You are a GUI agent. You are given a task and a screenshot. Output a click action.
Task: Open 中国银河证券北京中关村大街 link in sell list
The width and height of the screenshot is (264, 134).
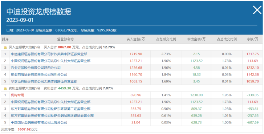[x=51, y=102]
